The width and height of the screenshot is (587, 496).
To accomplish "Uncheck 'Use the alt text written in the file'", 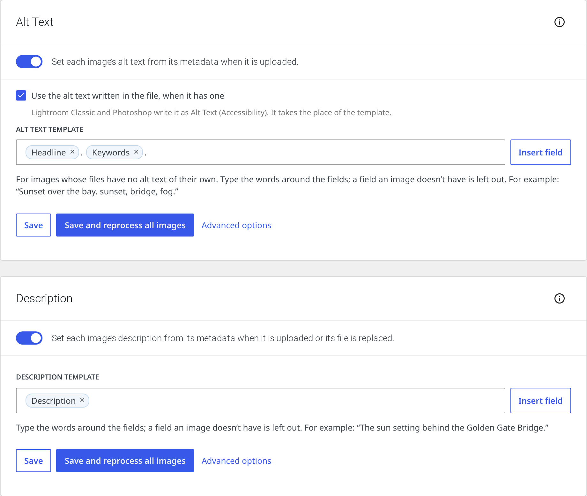I will coord(21,95).
